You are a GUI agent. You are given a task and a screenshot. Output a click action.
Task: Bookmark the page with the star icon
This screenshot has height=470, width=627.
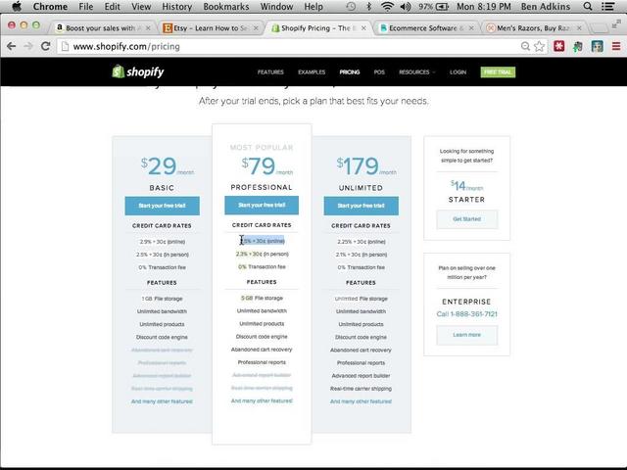click(540, 46)
